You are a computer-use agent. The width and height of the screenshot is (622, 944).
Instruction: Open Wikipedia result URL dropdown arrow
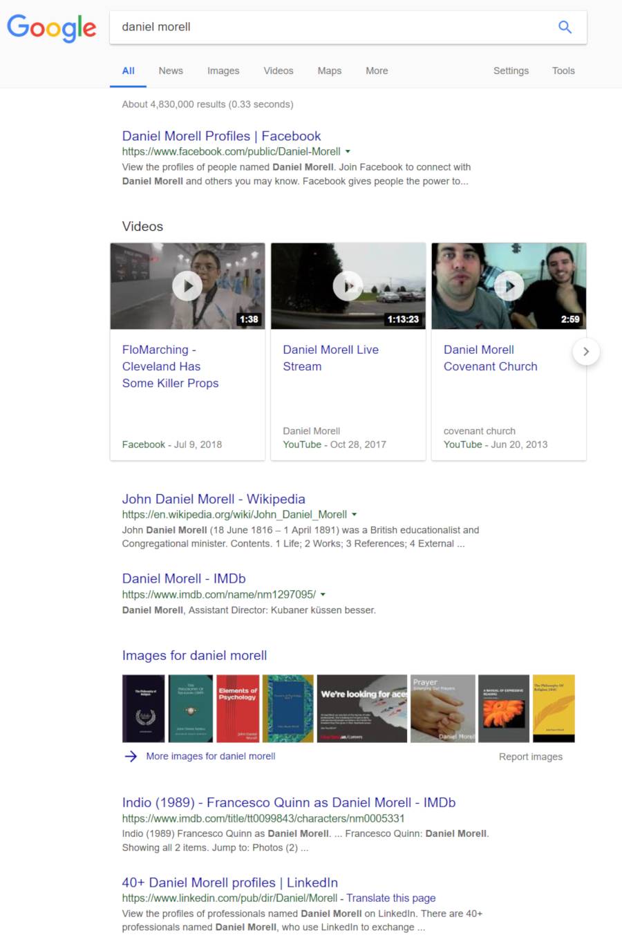[355, 514]
